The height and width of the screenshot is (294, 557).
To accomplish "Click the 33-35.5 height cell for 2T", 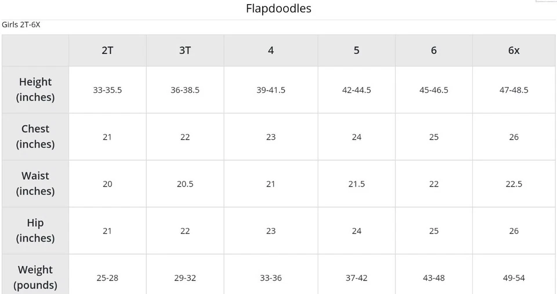I will pyautogui.click(x=107, y=90).
